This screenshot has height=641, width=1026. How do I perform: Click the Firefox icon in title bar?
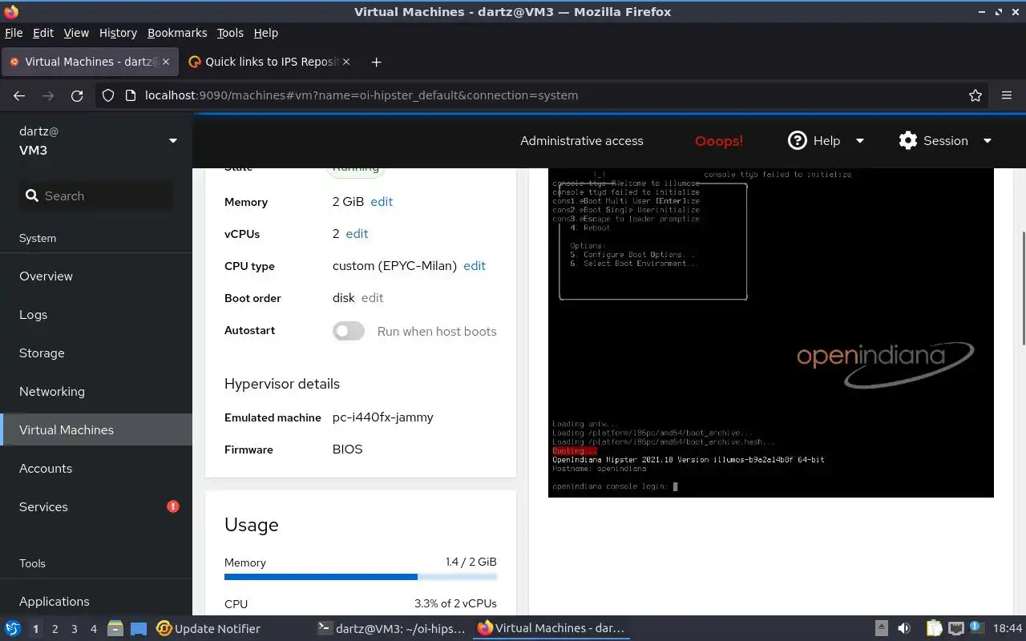click(11, 11)
